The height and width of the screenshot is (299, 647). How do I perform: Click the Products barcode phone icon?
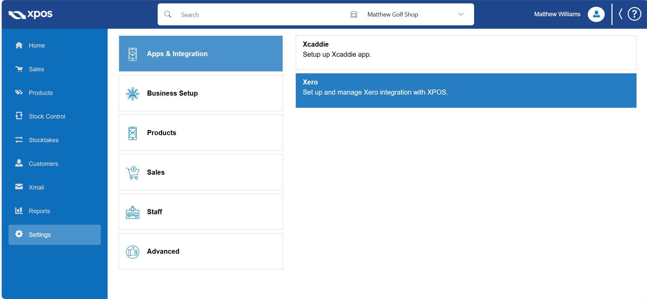click(x=133, y=133)
